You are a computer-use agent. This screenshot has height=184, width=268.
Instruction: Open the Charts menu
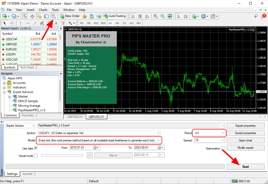(43, 10)
